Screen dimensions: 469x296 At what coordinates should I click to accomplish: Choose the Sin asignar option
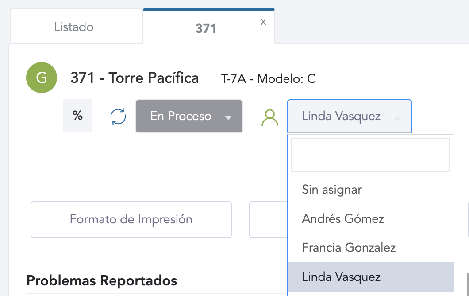332,190
